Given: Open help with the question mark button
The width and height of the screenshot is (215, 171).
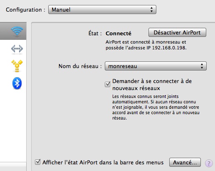Looking at the screenshot, I should click(x=209, y=163).
